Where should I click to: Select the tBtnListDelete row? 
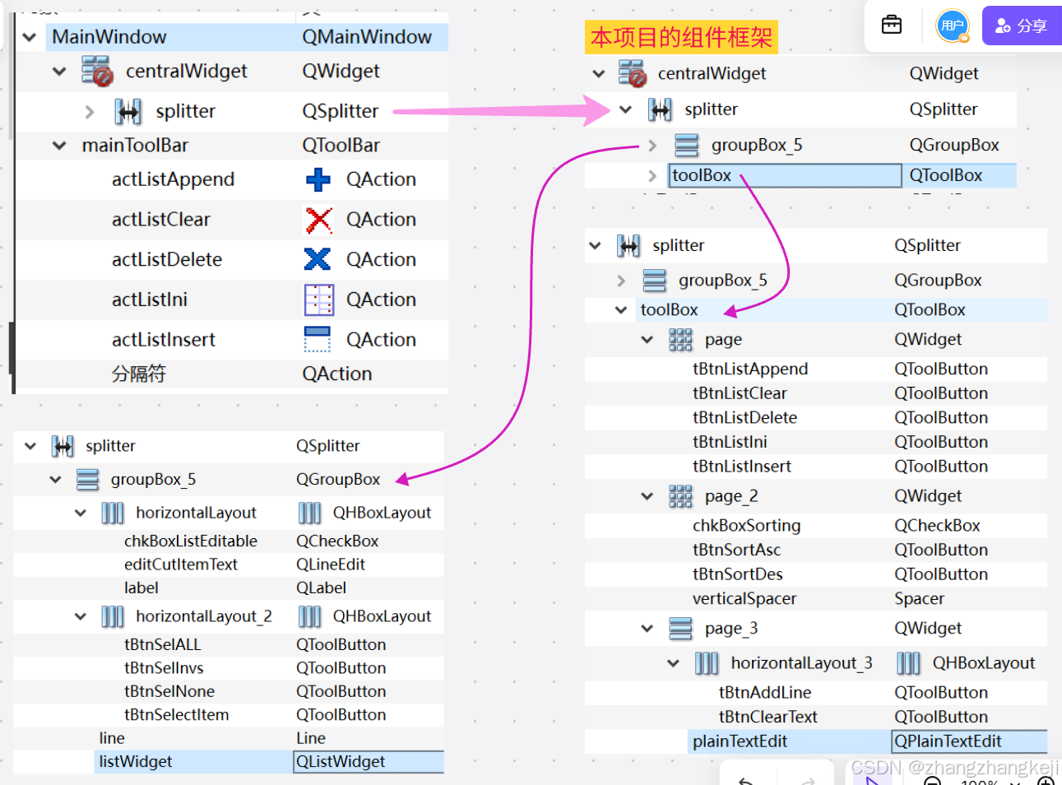[x=816, y=418]
